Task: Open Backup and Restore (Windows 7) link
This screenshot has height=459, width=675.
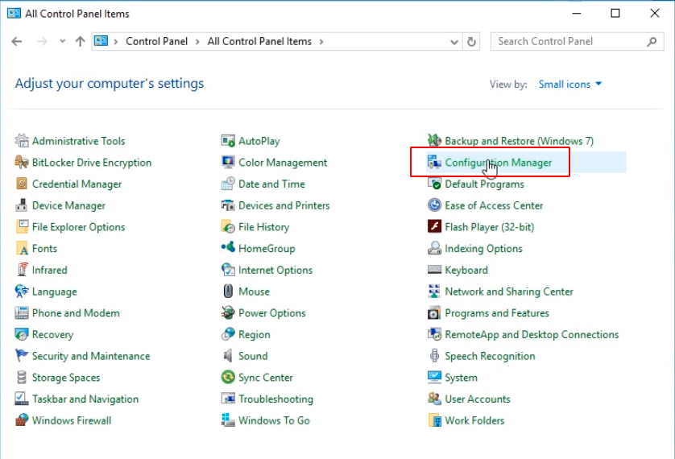Action: point(520,141)
